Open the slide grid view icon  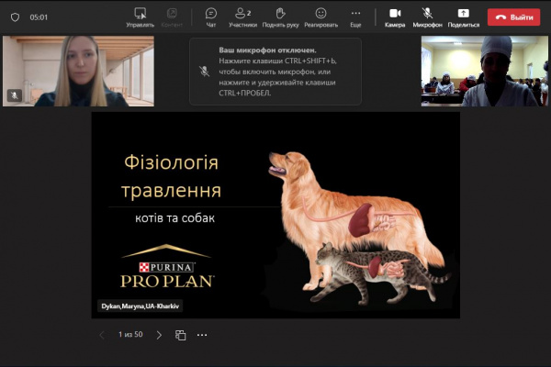tap(180, 335)
